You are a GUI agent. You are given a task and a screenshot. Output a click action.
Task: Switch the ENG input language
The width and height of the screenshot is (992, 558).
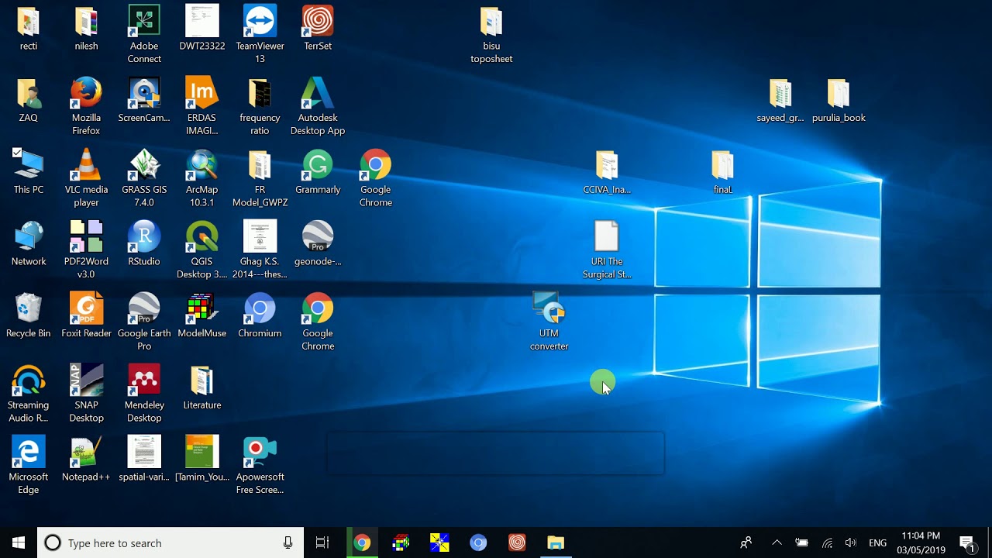(x=877, y=542)
